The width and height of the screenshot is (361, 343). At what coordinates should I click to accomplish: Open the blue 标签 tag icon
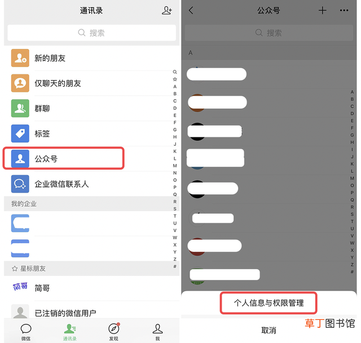(x=20, y=133)
